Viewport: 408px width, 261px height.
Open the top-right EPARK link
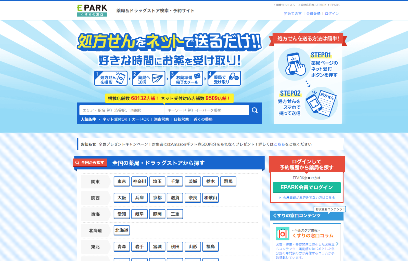click(x=335, y=5)
